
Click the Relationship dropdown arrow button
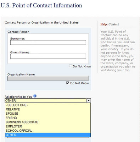click(x=89, y=101)
